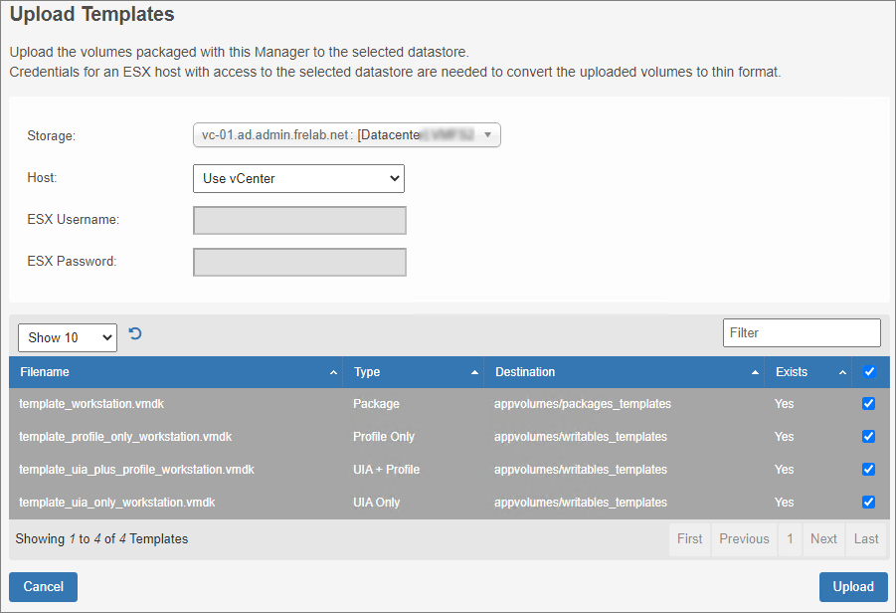
Task: Go to First page
Action: click(x=689, y=539)
